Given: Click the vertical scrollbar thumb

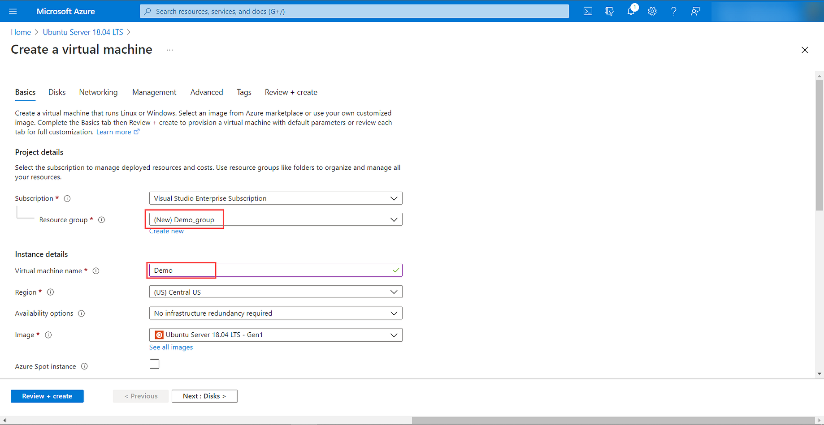Looking at the screenshot, I should pyautogui.click(x=820, y=145).
